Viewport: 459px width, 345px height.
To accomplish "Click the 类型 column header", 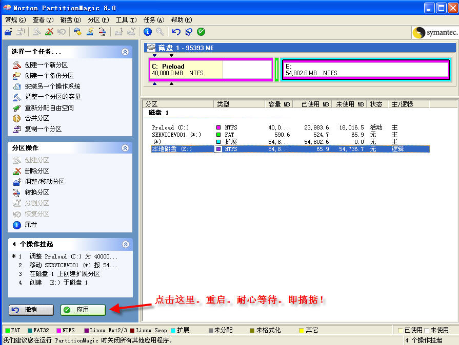I will tap(240, 104).
